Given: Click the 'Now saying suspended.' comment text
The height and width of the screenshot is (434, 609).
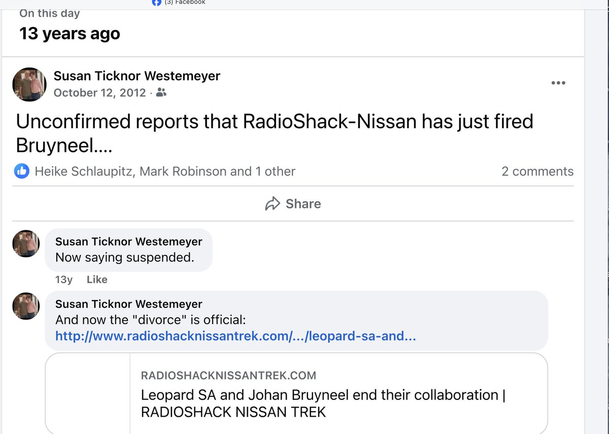Looking at the screenshot, I should pyautogui.click(x=125, y=258).
